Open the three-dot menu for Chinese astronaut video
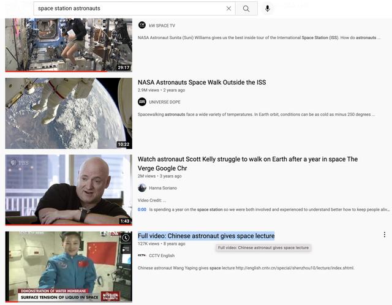Screen dimensions: 392x305 point(384,235)
